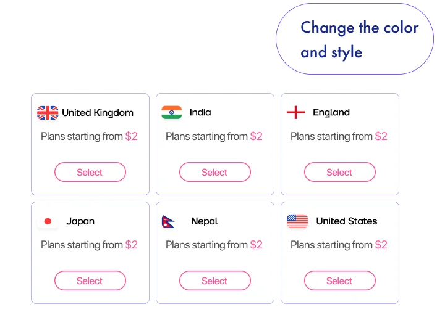Click the Nepal flag icon
The width and height of the screenshot is (437, 328).
click(x=169, y=221)
